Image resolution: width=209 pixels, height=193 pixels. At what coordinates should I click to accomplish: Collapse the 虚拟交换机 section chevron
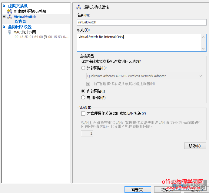4,6
